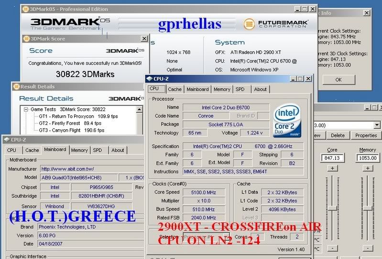The width and height of the screenshot is (382, 259).
Task: Click the Futuremark Corporation logo
Action: pyautogui.click(x=276, y=24)
